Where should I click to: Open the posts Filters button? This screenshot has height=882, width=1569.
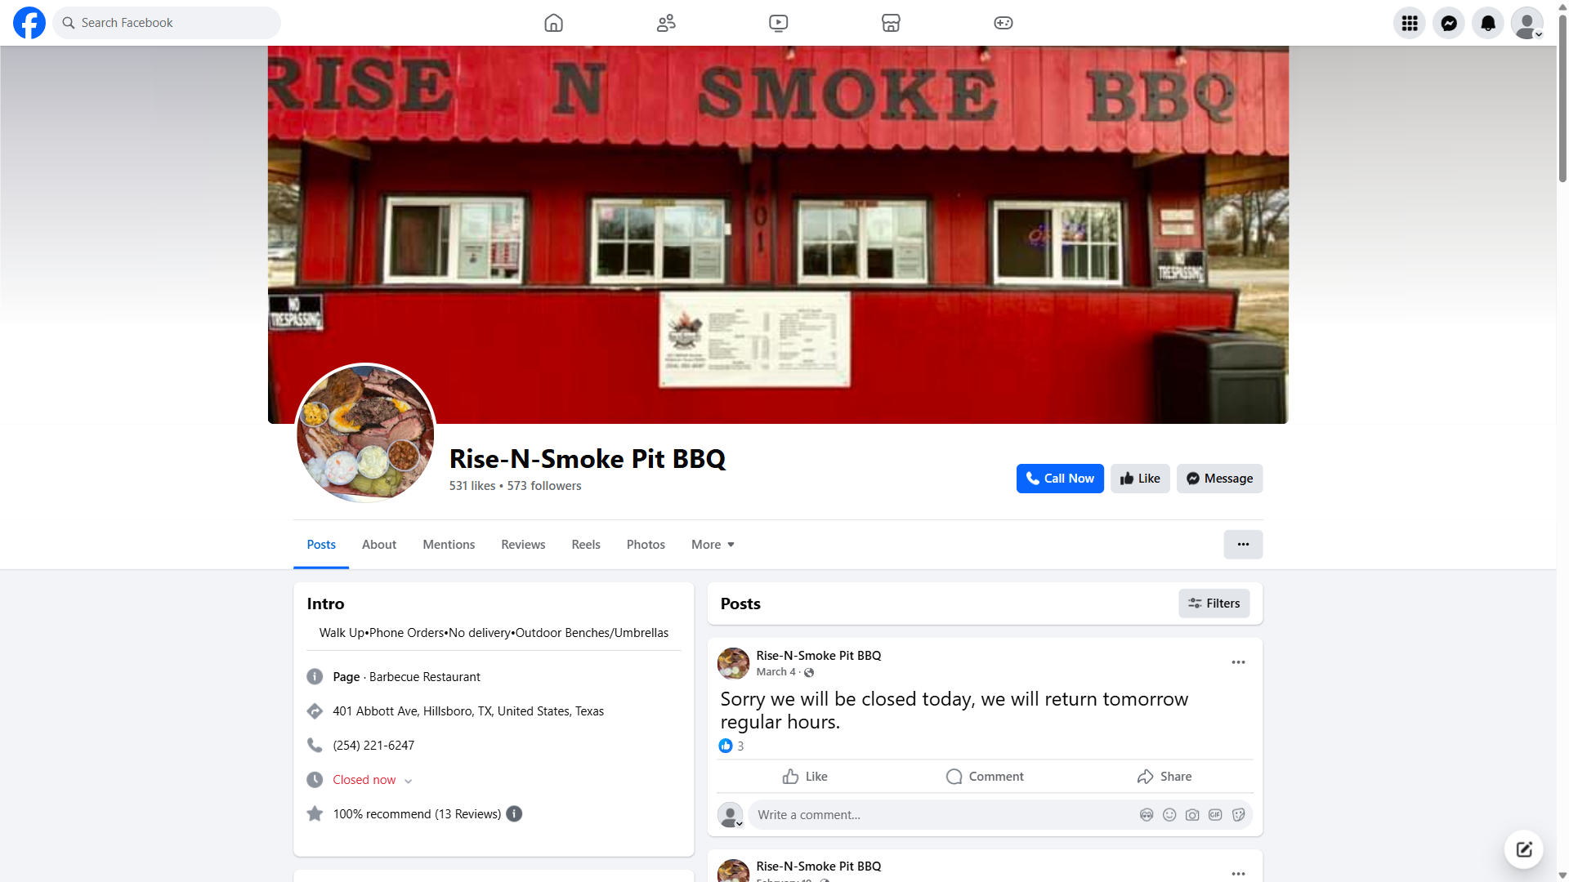(1214, 604)
